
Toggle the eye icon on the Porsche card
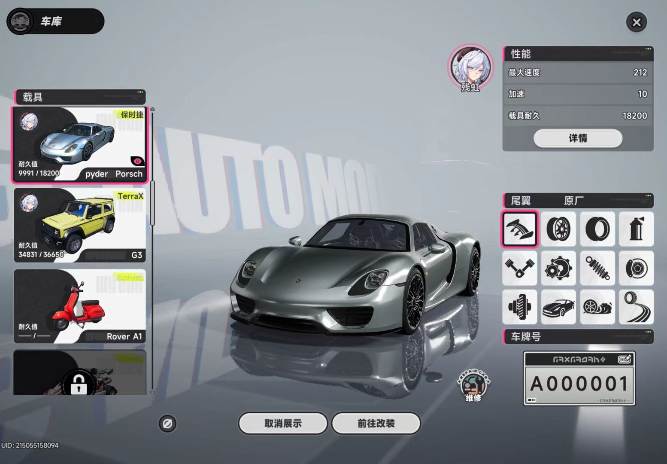pos(137,161)
